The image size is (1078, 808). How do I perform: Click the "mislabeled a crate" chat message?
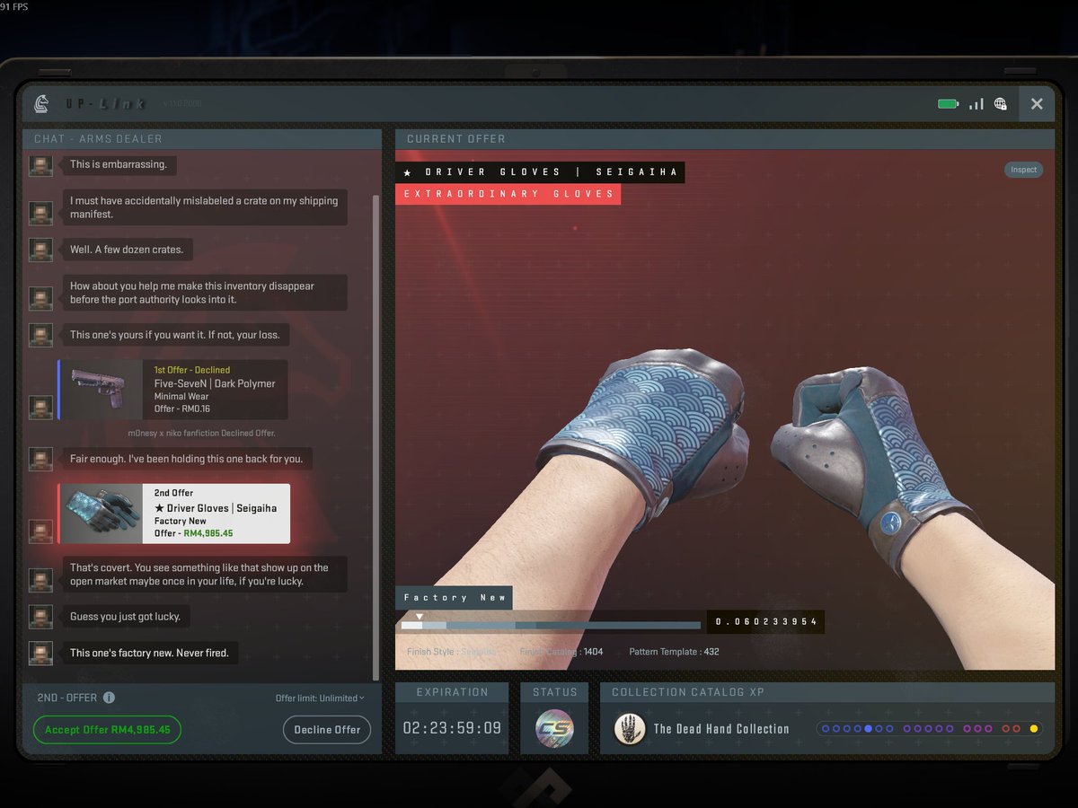tap(203, 207)
